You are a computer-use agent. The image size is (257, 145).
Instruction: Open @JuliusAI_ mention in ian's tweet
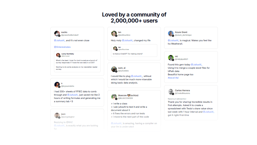[128, 40]
